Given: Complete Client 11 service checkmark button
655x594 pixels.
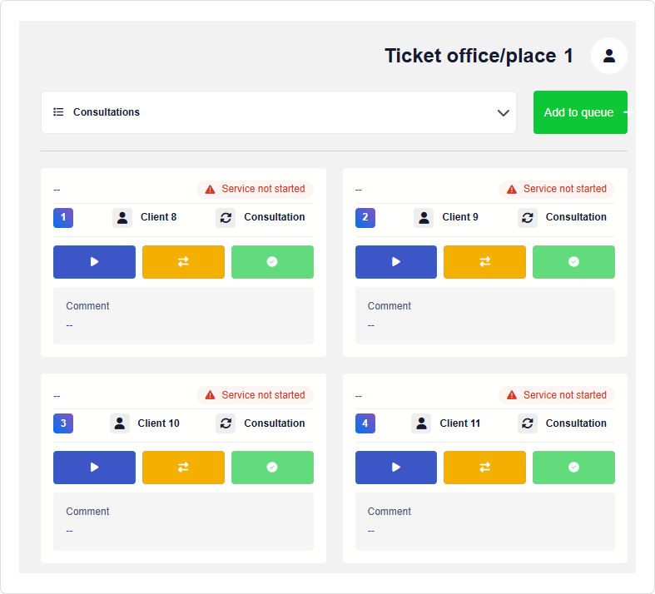Looking at the screenshot, I should pyautogui.click(x=573, y=468).
